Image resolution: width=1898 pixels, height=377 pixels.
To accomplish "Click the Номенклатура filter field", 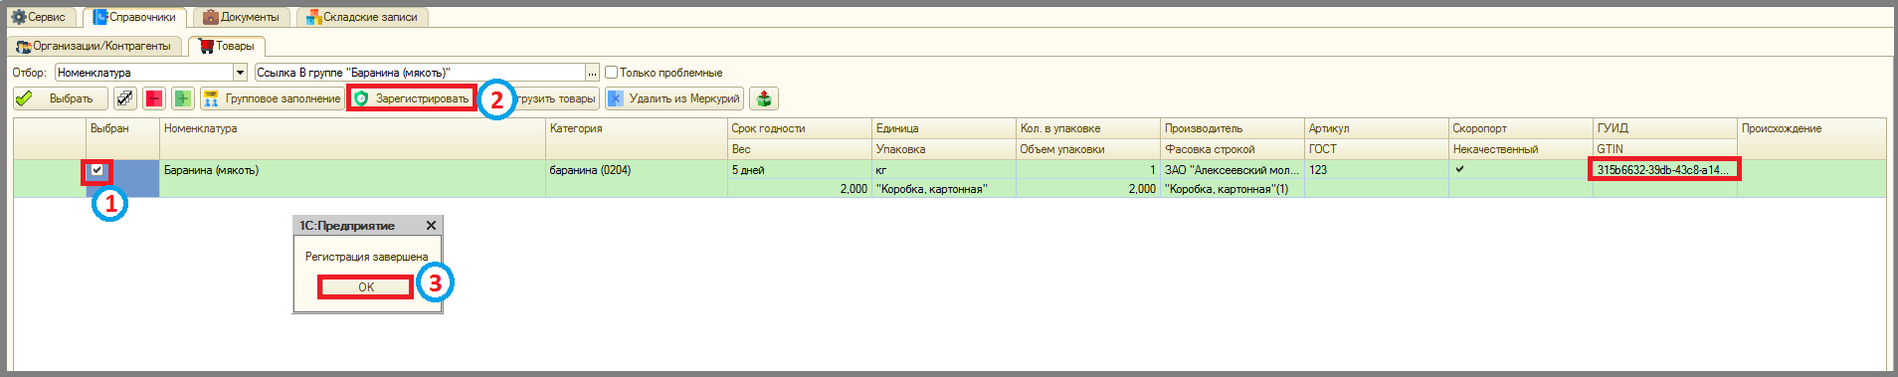I will tap(144, 73).
